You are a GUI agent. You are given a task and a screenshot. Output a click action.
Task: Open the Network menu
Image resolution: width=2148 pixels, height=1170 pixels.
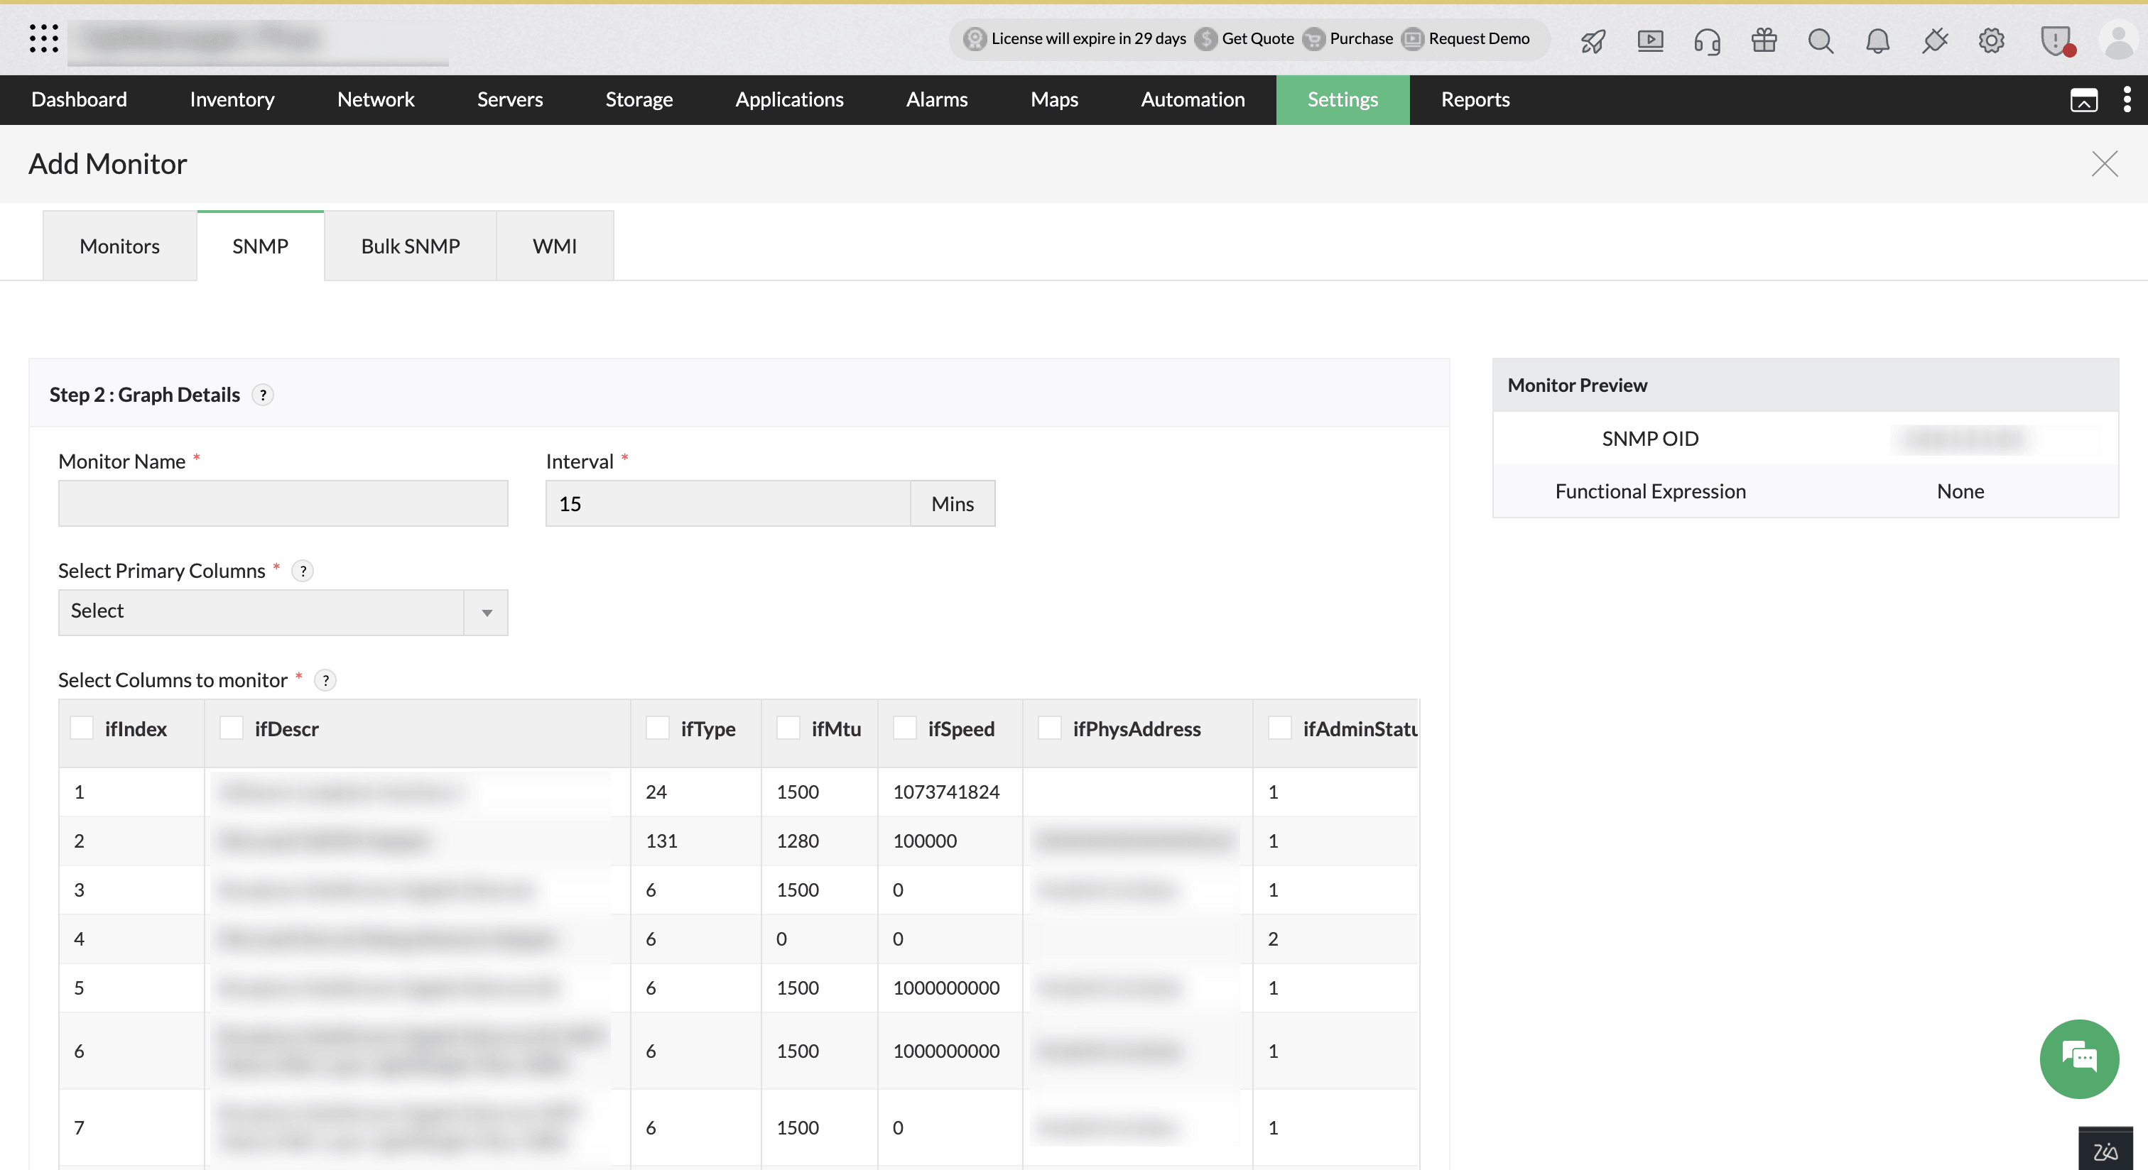point(375,99)
